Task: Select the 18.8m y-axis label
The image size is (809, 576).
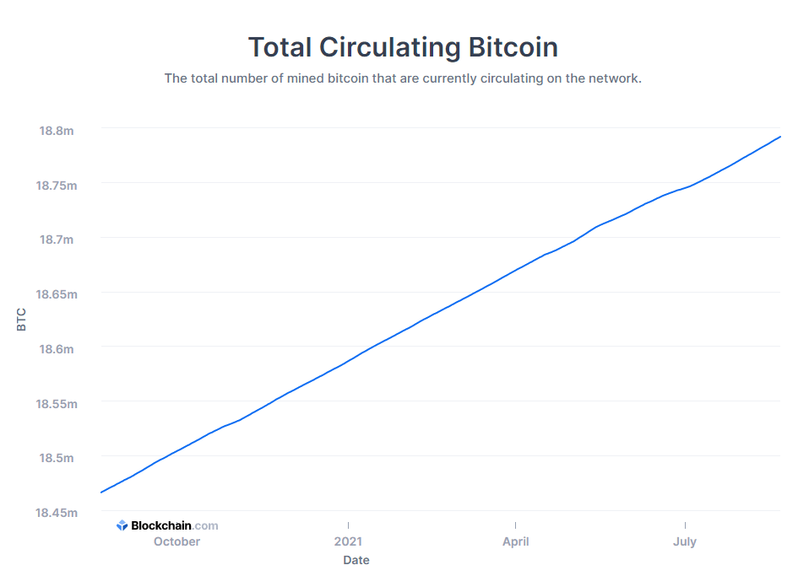Action: (57, 130)
